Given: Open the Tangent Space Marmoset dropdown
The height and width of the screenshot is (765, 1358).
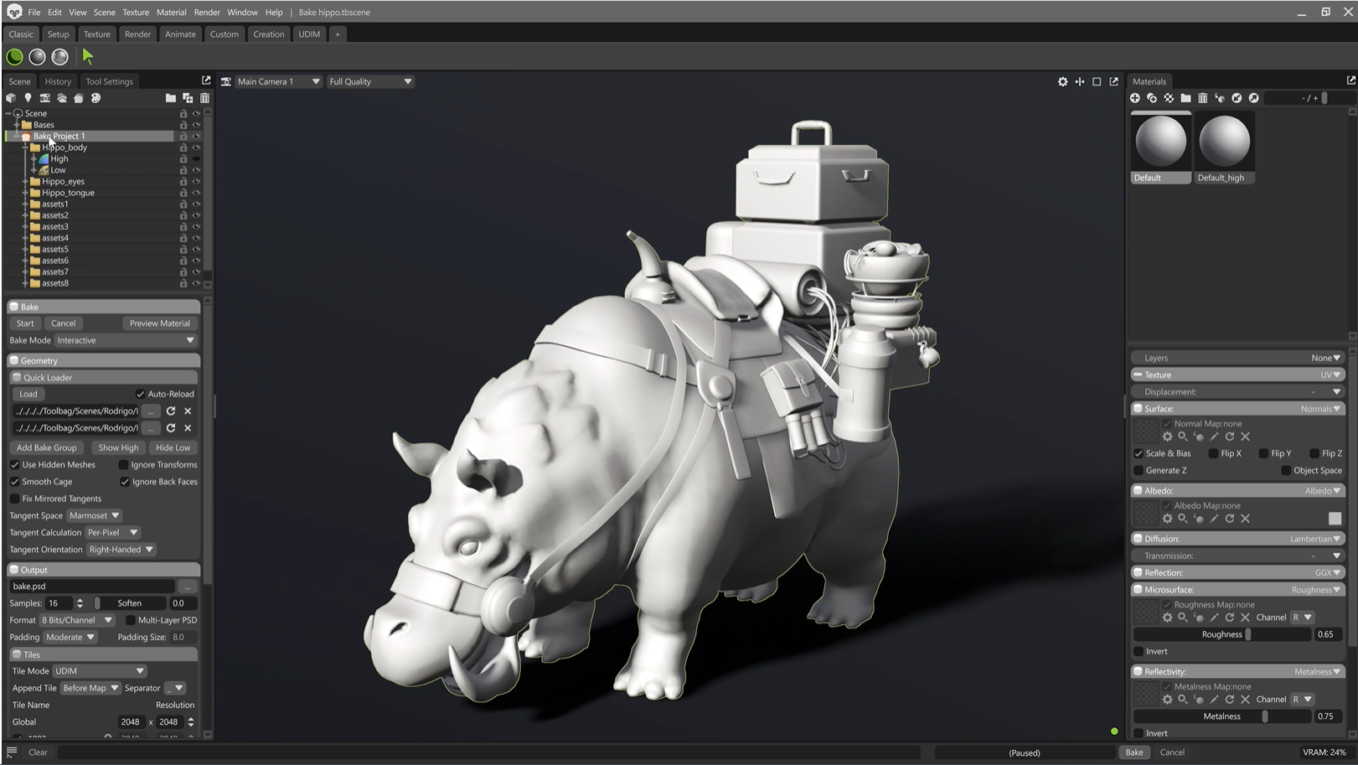Looking at the screenshot, I should [x=94, y=515].
